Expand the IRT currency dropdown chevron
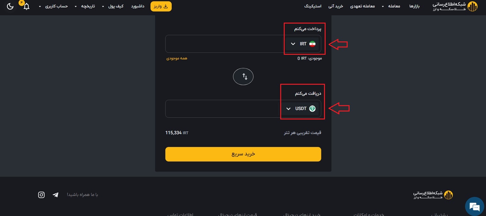 (x=293, y=44)
